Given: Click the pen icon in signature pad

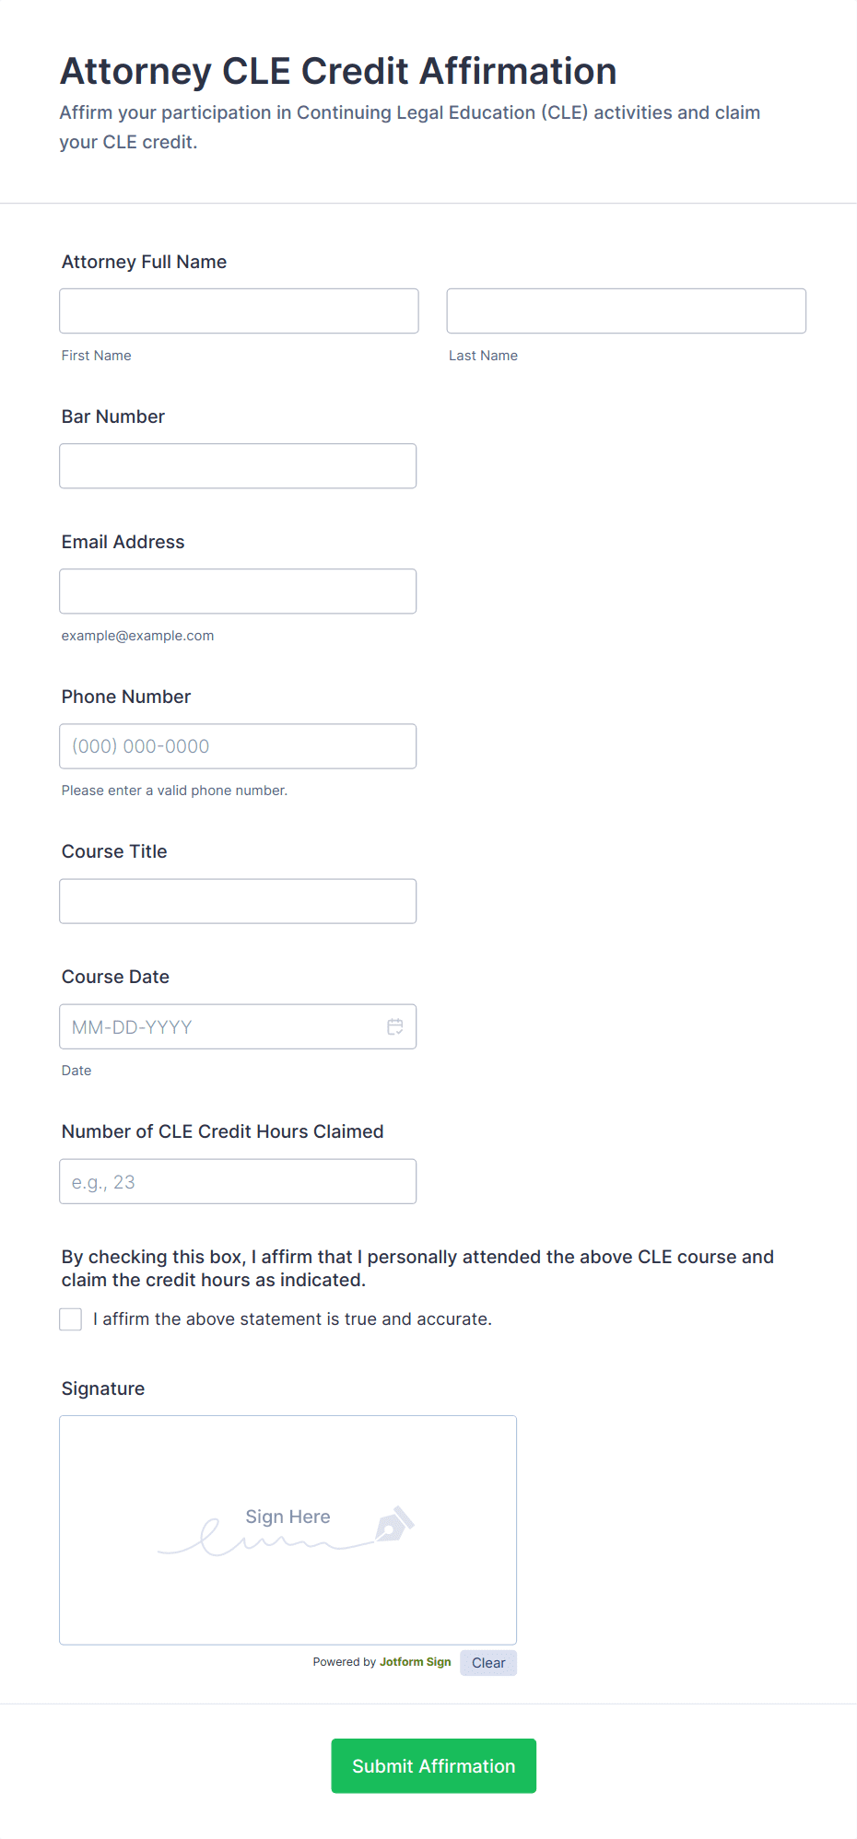Looking at the screenshot, I should point(394,1525).
